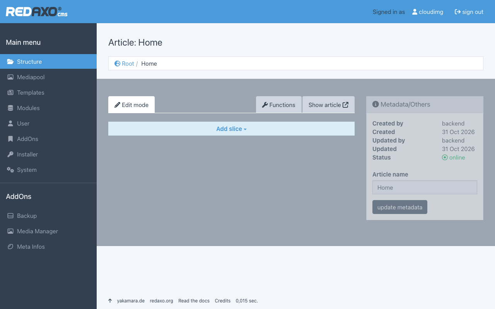Open the Functions tab
Screen dimensions: 495x309
(279, 105)
